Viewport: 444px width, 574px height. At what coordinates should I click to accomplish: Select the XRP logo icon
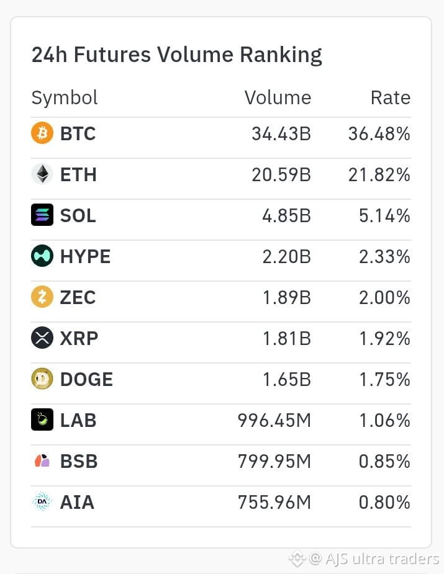click(x=42, y=338)
